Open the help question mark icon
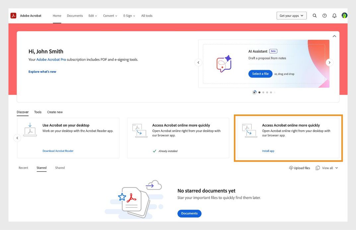Image resolution: width=356 pixels, height=230 pixels. point(324,15)
